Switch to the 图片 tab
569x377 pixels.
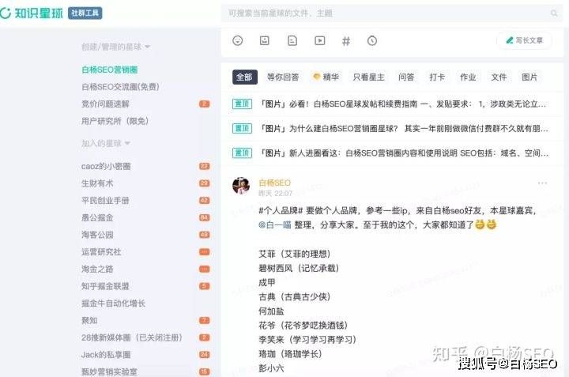click(529, 77)
